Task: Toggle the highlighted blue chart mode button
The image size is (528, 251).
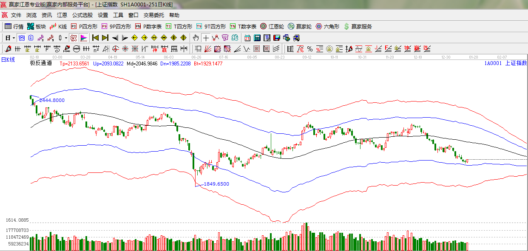Action: click(21, 38)
